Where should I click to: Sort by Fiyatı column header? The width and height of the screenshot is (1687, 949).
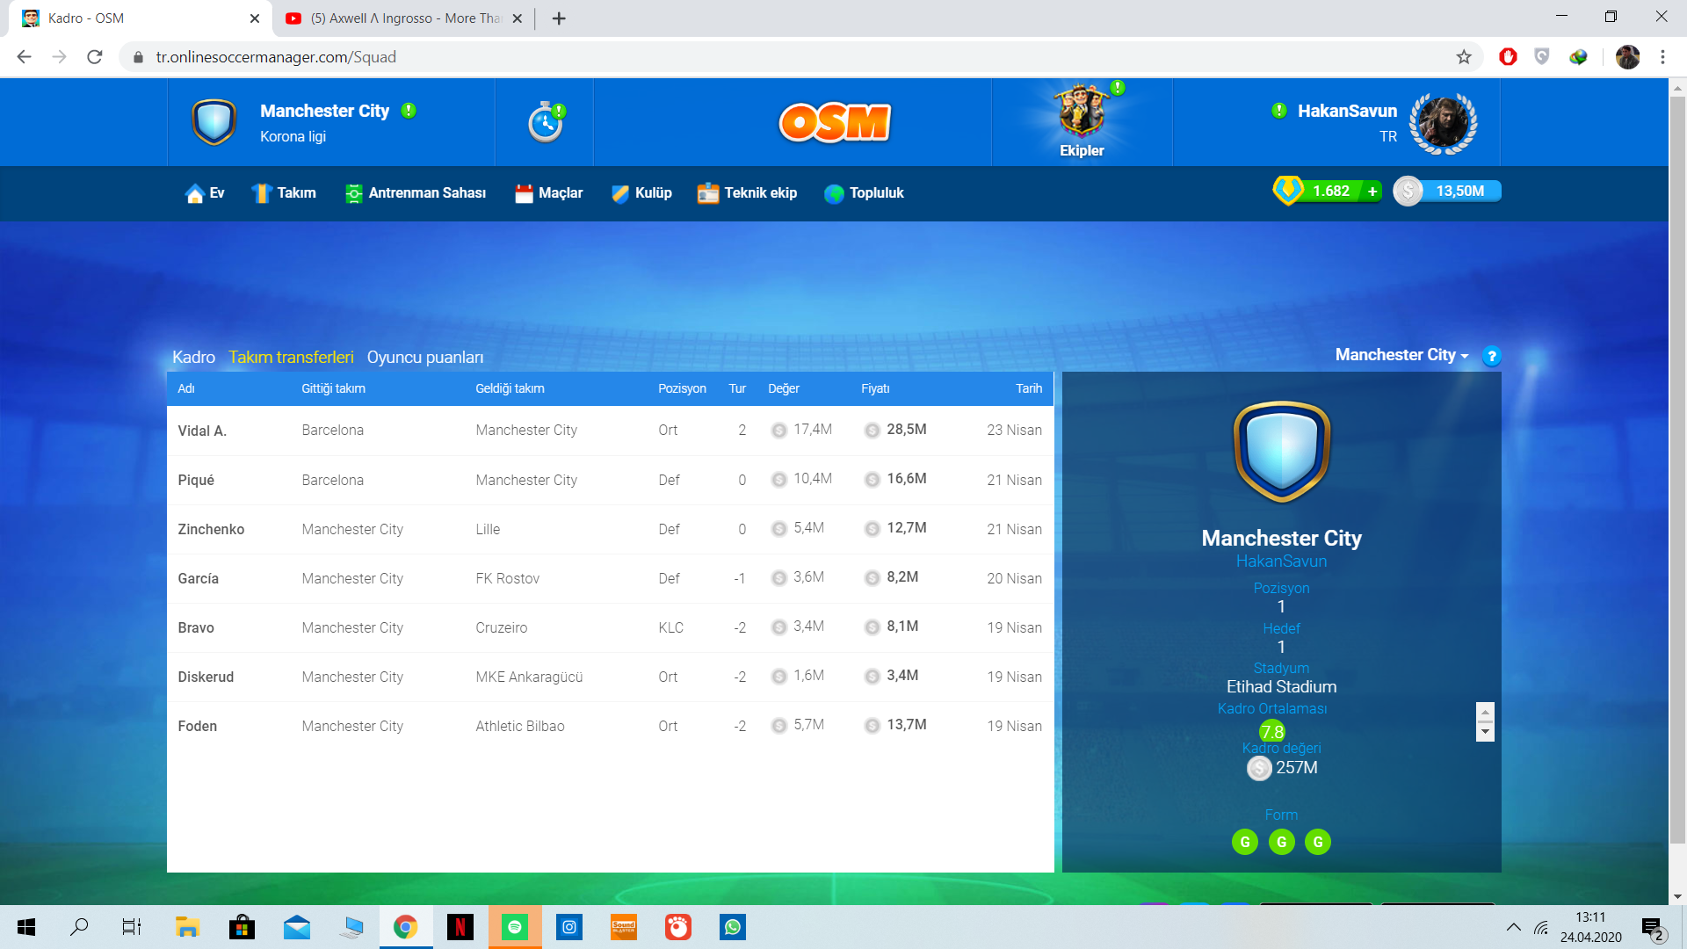[875, 388]
